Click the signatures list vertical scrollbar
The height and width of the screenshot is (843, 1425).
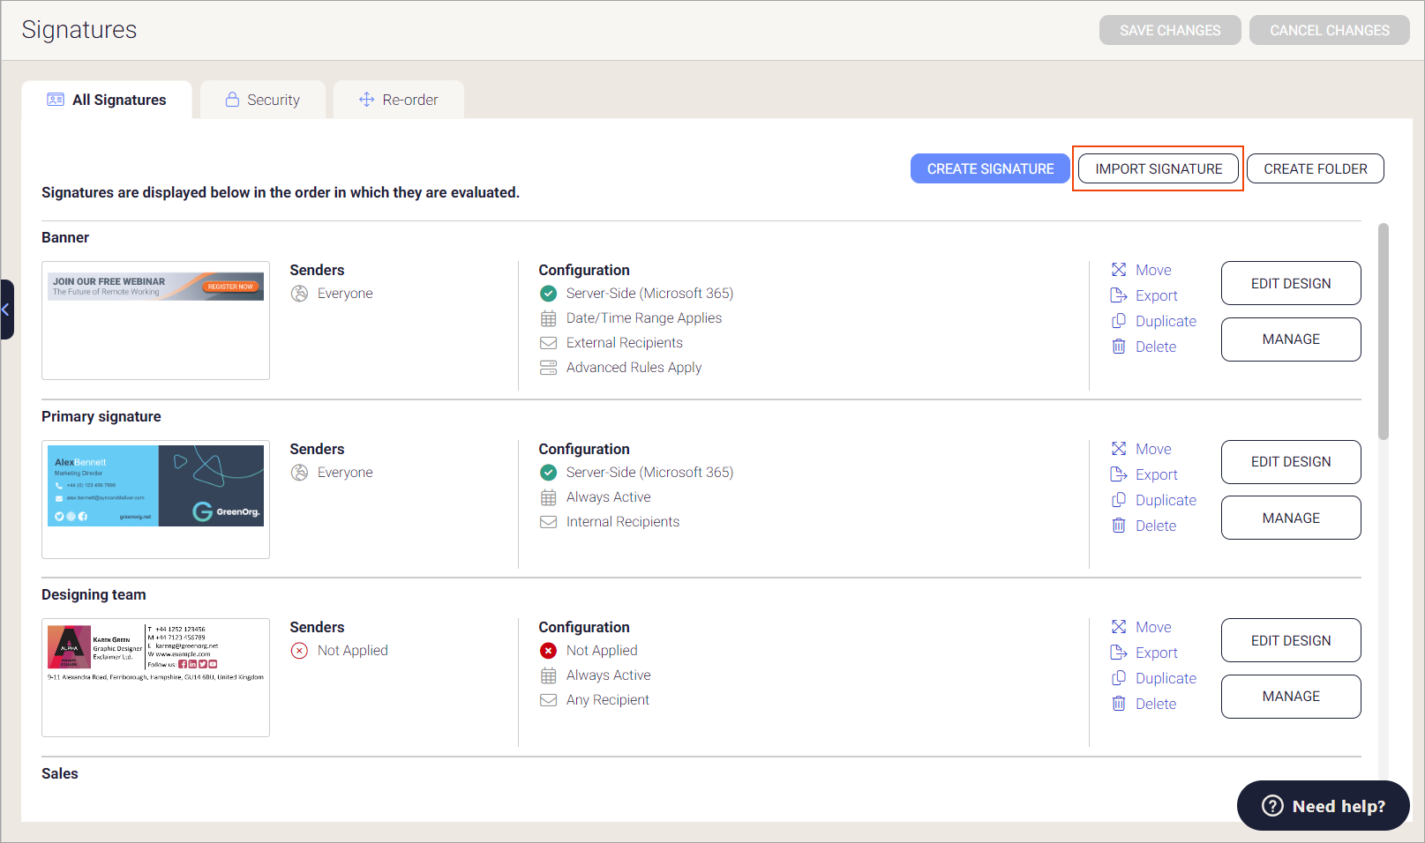click(x=1383, y=332)
